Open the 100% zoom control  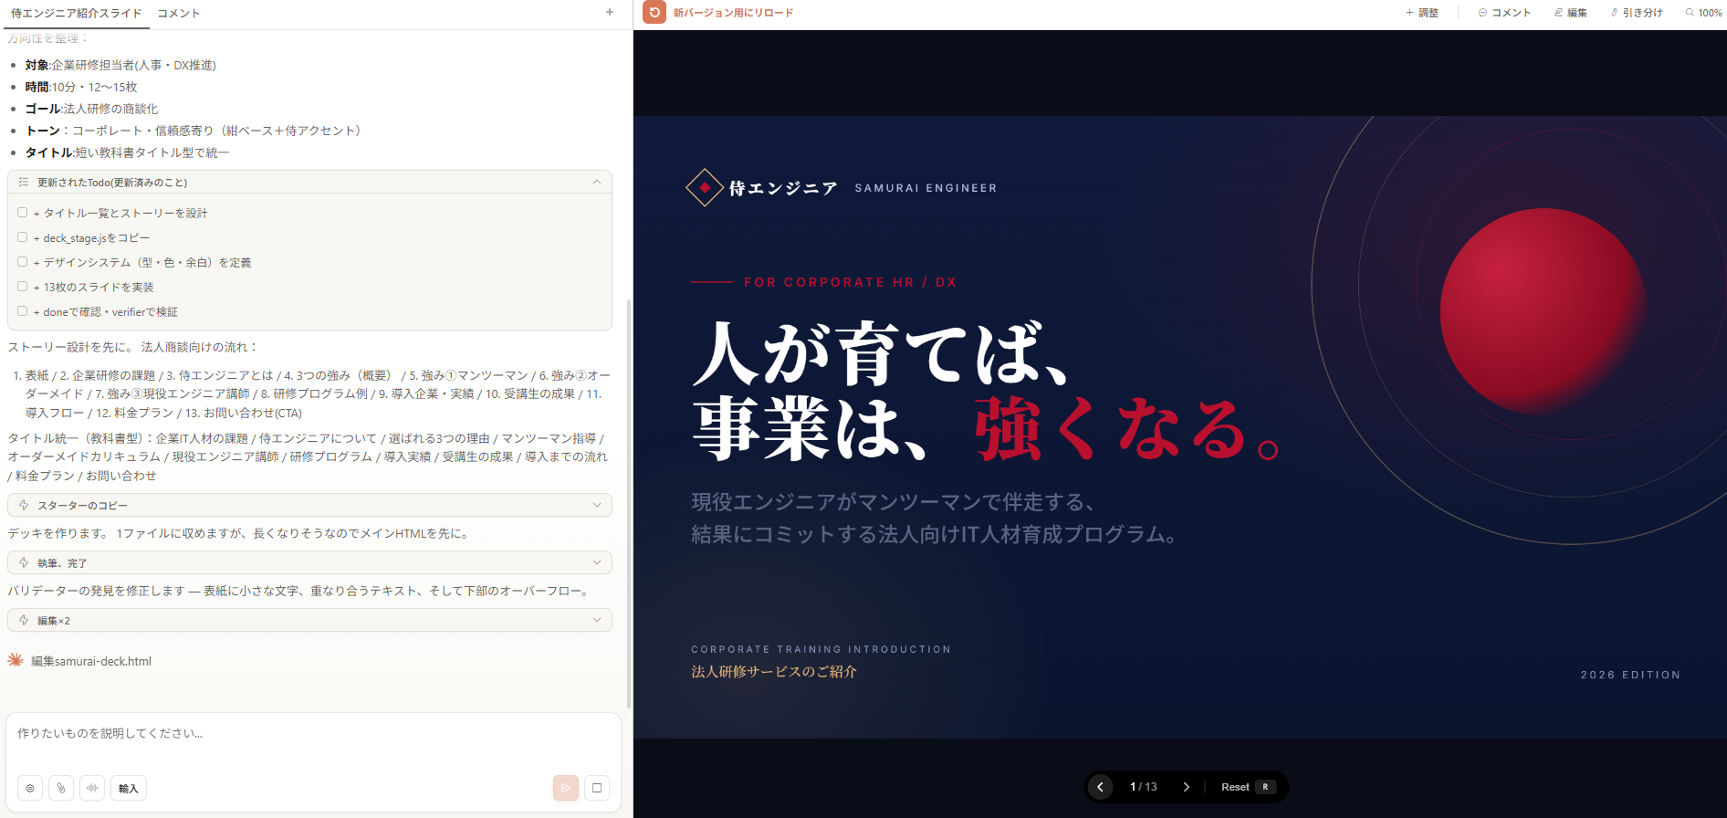[x=1703, y=13]
